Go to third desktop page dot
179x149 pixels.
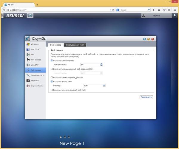tap(69, 137)
